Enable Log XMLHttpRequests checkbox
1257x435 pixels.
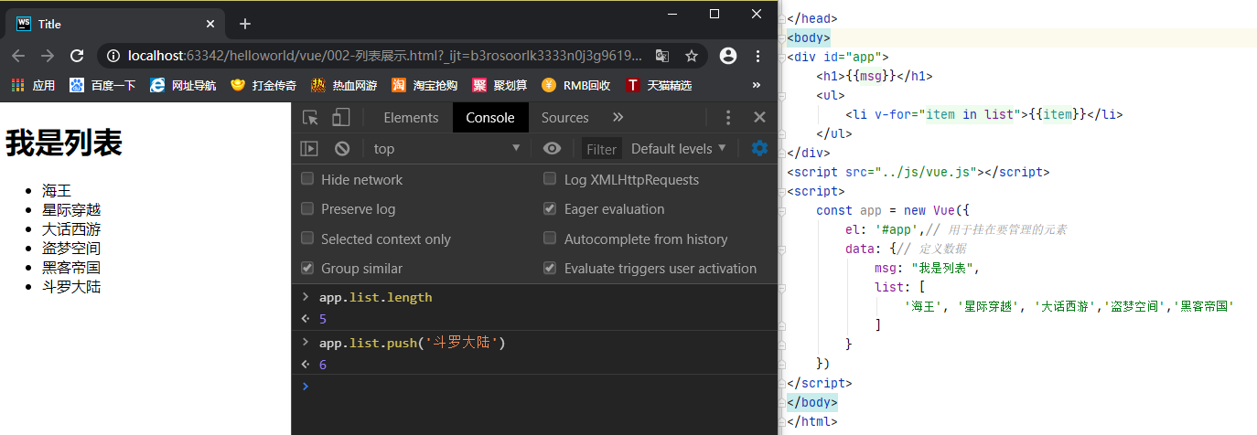550,179
